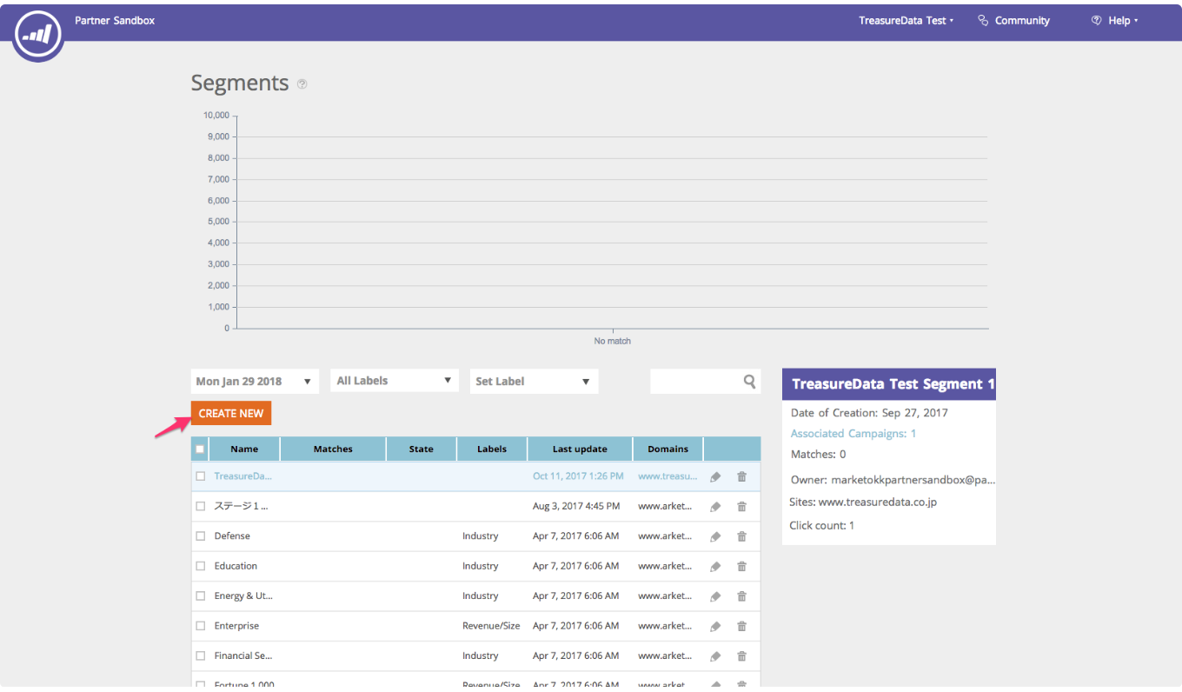Click the CREATE NEW button
The height and width of the screenshot is (692, 1182).
[231, 414]
